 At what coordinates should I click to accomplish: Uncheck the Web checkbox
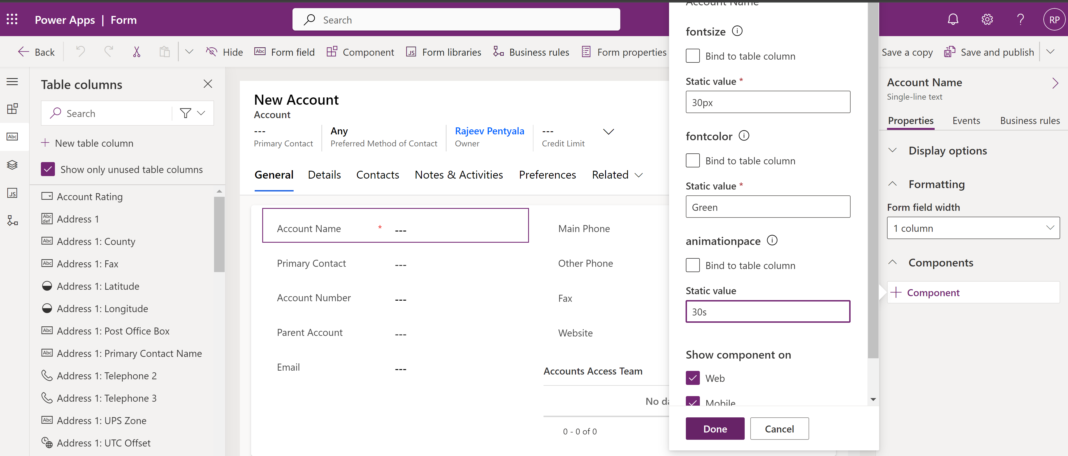click(692, 378)
